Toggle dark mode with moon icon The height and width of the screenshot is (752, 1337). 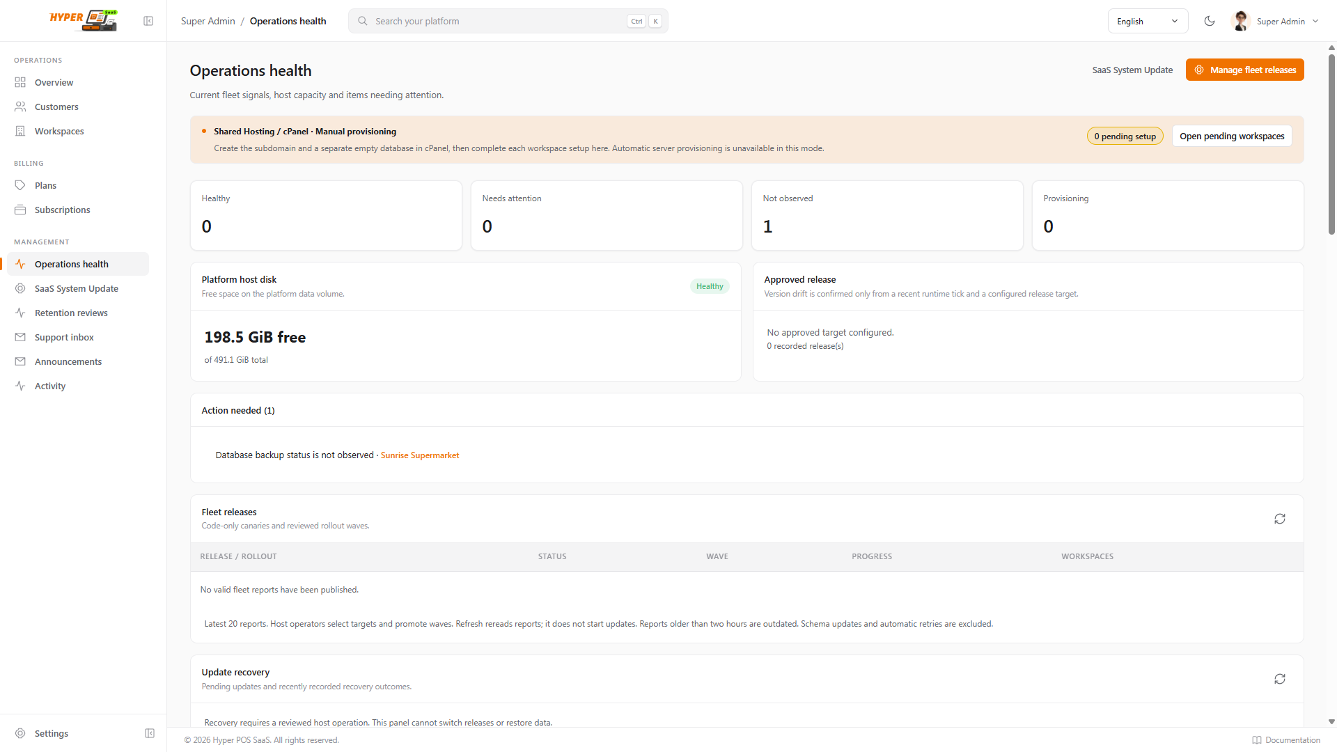pyautogui.click(x=1210, y=21)
